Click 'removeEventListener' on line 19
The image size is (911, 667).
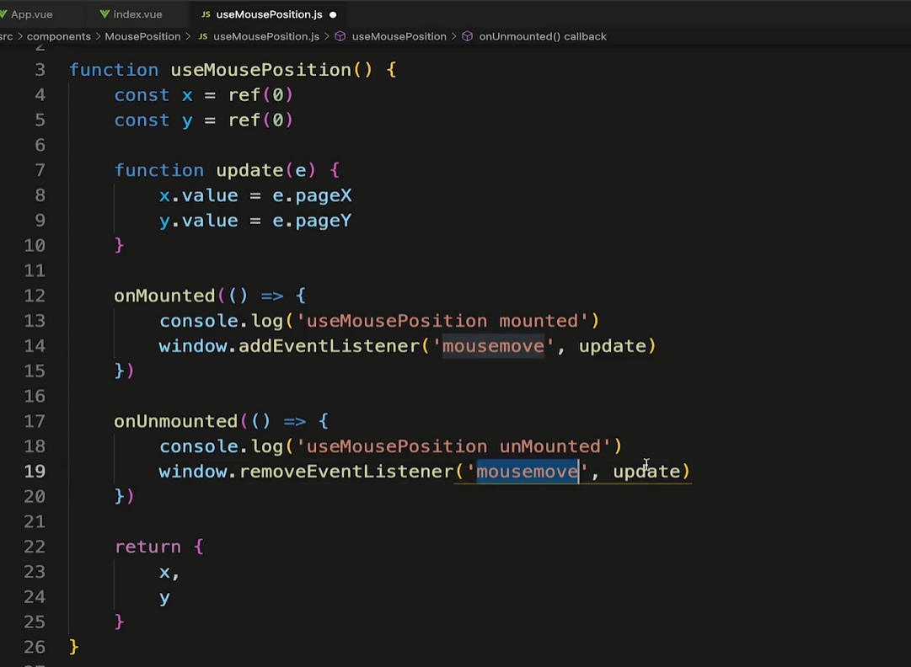click(346, 472)
